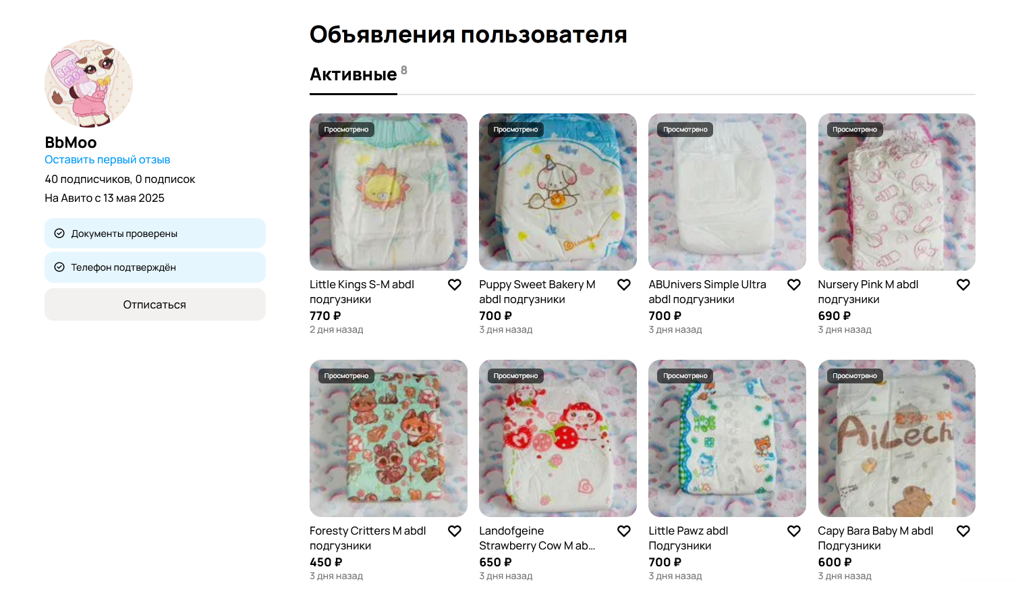This screenshot has width=1014, height=594.
Task: Favorite the Capy Bara Baby M heart
Action: point(963,531)
